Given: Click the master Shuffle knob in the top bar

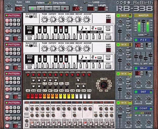Looking at the screenshot, I should click(x=9, y=6).
